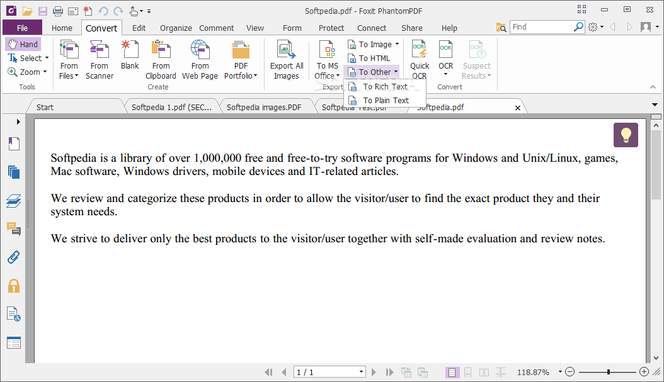Viewport: 664px width, 382px height.
Task: Go to the previous page
Action: coord(283,373)
